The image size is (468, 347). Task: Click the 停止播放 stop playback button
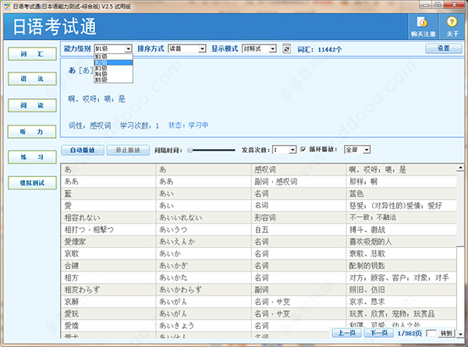[128, 150]
